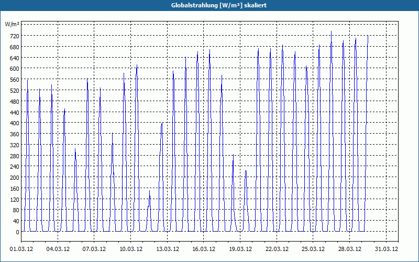Click the chart title 'Globalstrahlung [W/m²] skaliert'
Viewport: 419px width, 262px height.
click(x=218, y=5)
